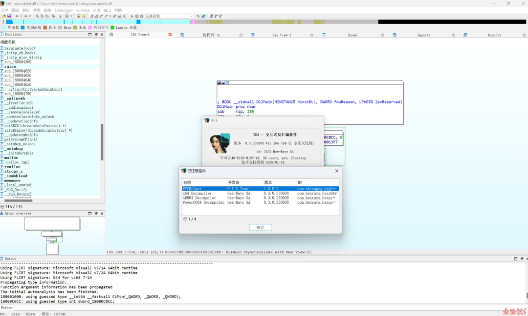Open the 帮助 menu

pyautogui.click(x=118, y=10)
